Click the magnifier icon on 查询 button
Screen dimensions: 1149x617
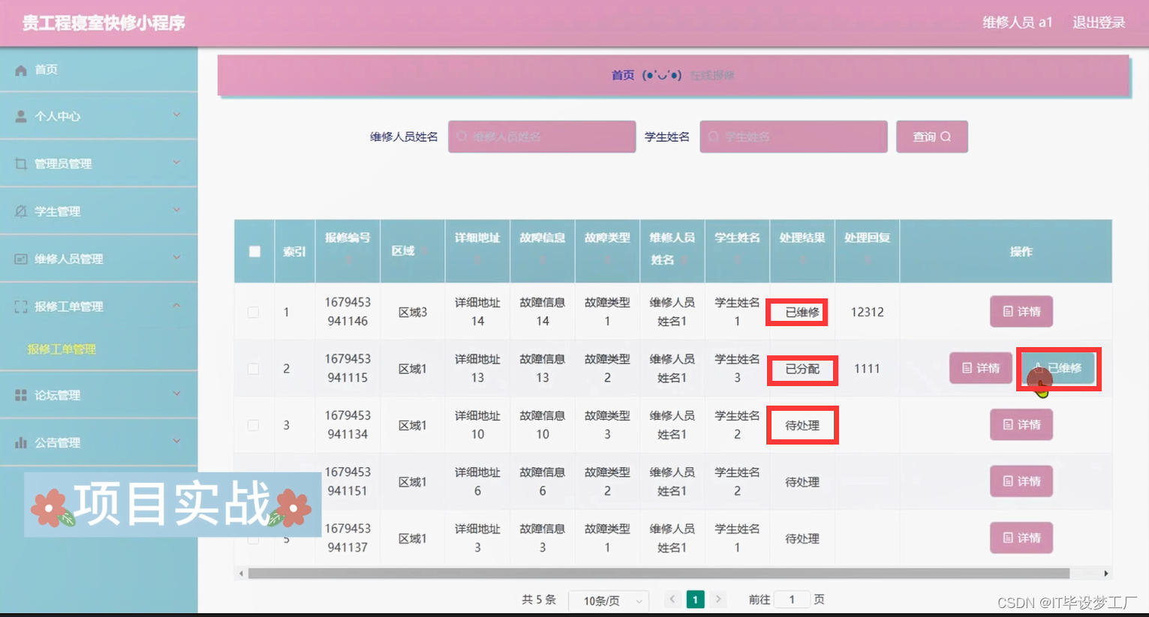coord(946,136)
